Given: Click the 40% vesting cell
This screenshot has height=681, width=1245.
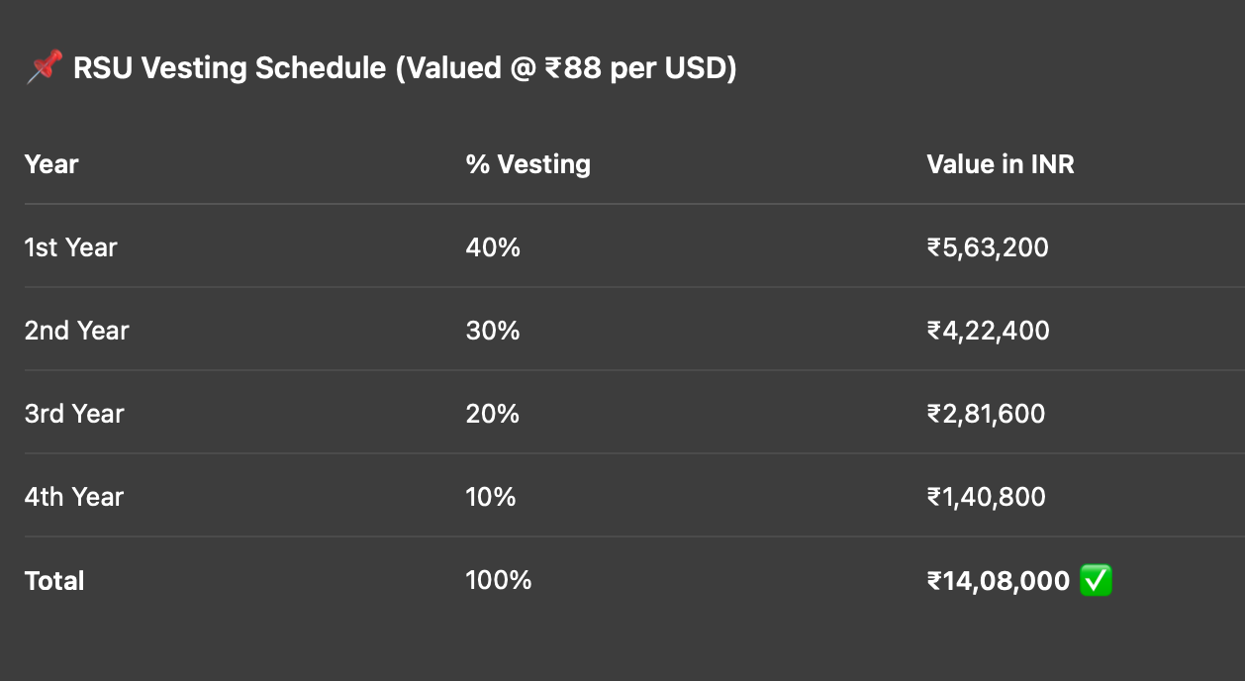Looking at the screenshot, I should [x=493, y=247].
